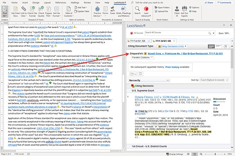Click the p.554 pinpoint link
The image size is (235, 156).
click(166, 111)
